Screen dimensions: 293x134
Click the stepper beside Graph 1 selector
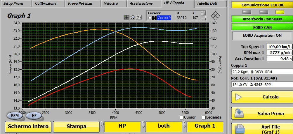coord(185,124)
